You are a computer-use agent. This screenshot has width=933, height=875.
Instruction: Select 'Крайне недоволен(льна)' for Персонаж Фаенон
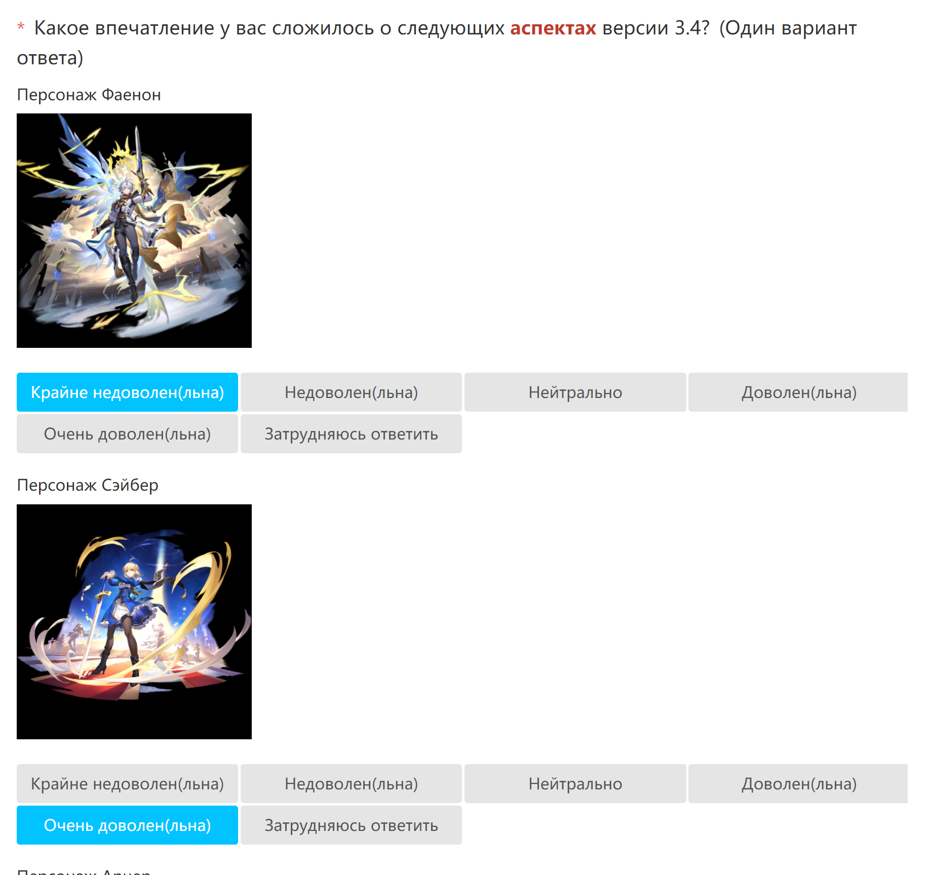(x=127, y=392)
